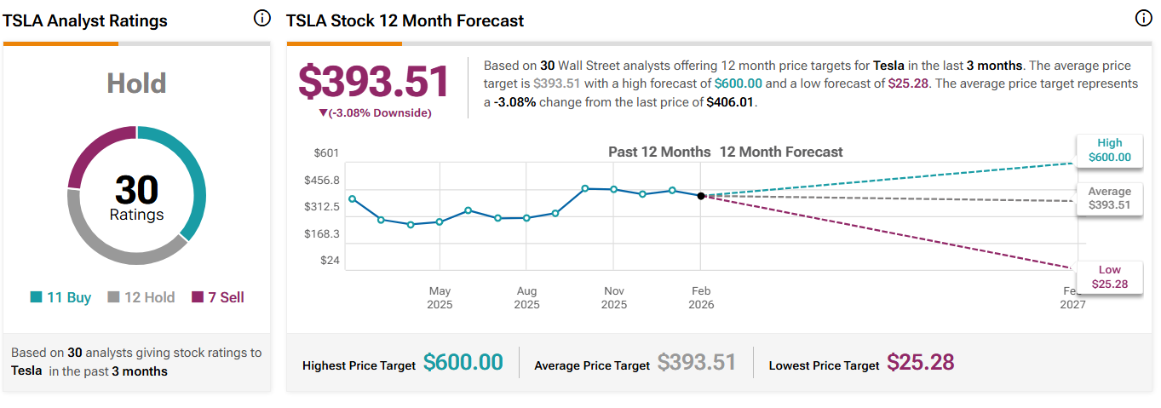Image resolution: width=1161 pixels, height=408 pixels.
Task: Click the black Feb 2026 data point
Action: click(x=701, y=196)
